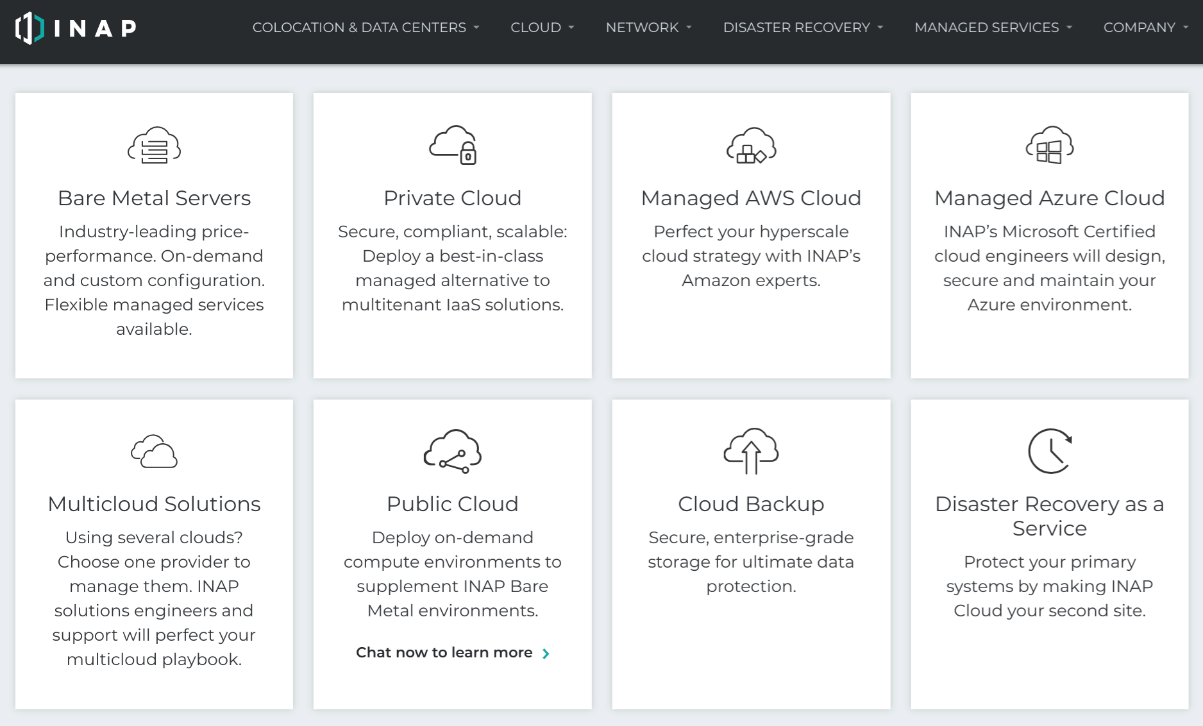
Task: Click the Multicloud Solutions double-cloud icon
Action: [154, 452]
